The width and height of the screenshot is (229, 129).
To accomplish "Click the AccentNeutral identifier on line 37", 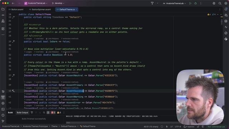I will point(75,76).
